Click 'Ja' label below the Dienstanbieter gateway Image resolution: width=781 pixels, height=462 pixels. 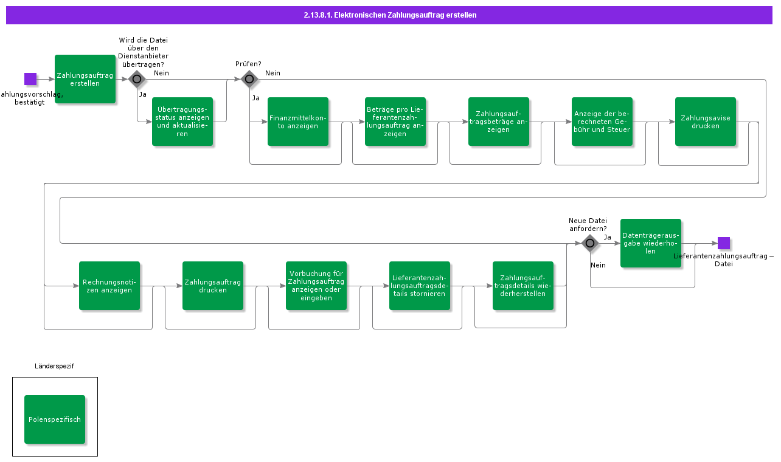142,94
